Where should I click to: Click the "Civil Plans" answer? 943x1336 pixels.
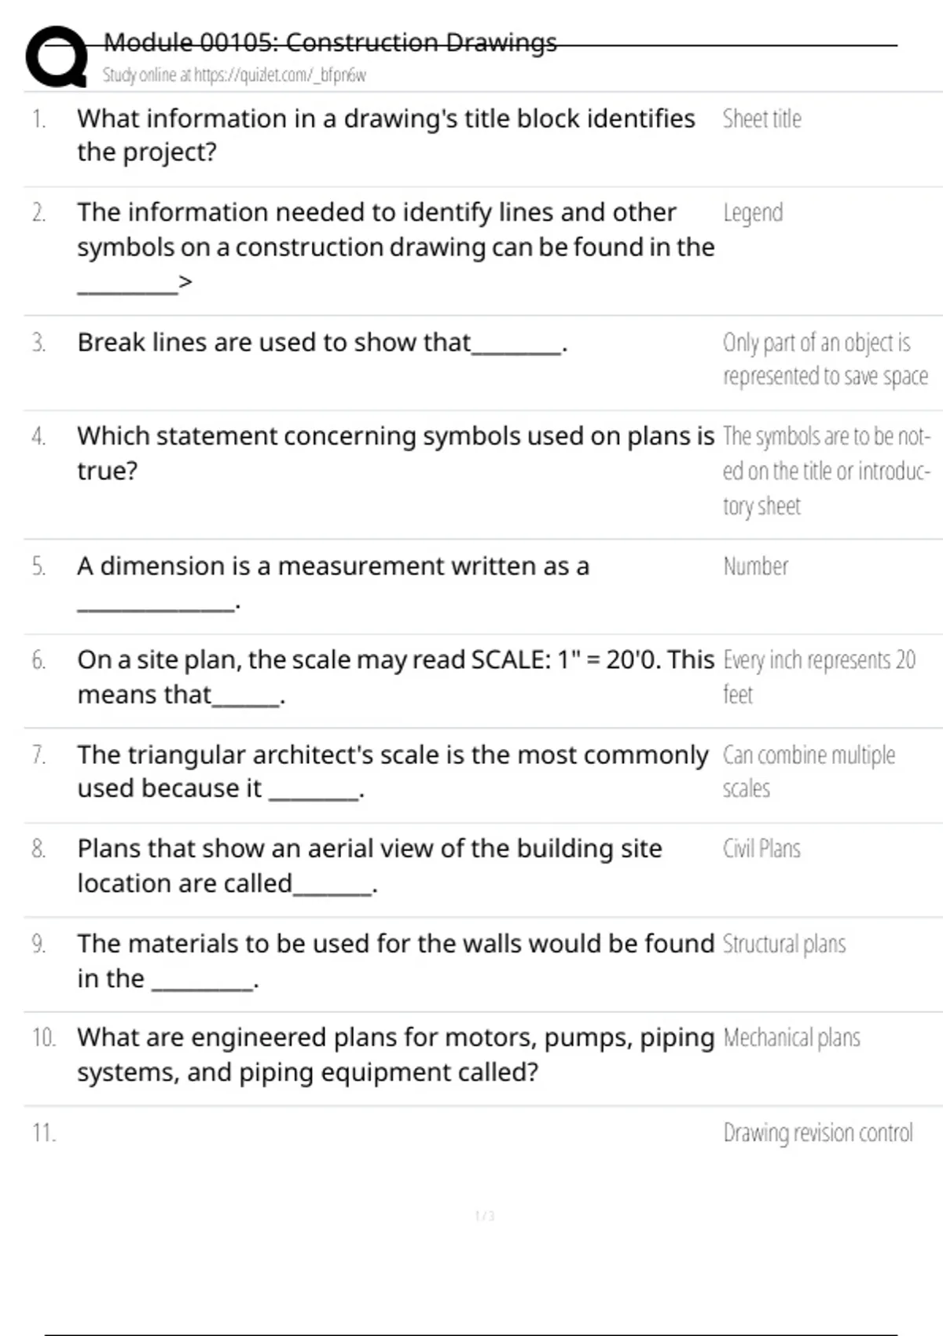coord(761,850)
